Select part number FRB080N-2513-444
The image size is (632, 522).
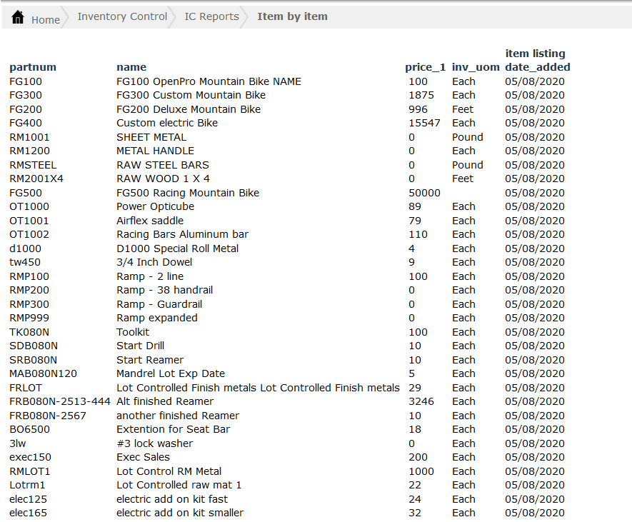60,401
